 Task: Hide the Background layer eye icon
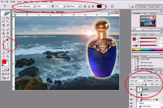point(131,100)
